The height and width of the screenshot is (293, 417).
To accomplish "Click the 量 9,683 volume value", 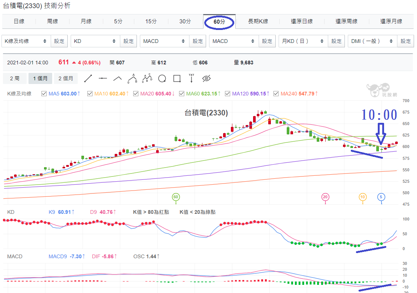I will pos(243,63).
